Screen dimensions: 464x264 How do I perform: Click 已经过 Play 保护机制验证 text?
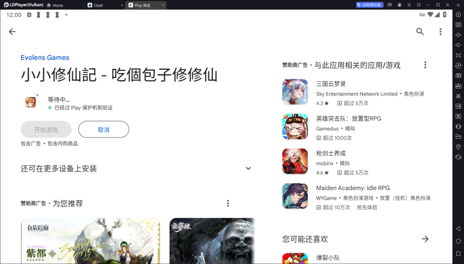point(83,108)
